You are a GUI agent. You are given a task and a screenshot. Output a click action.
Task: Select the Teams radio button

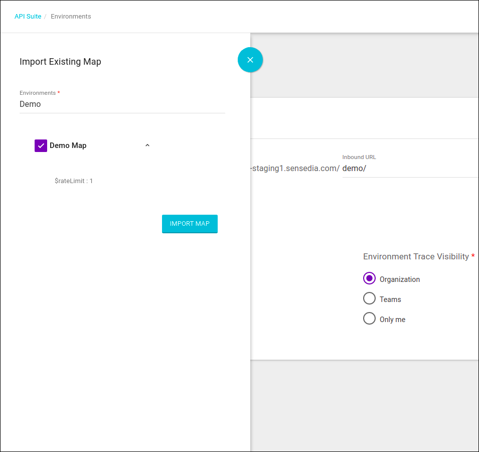(369, 298)
